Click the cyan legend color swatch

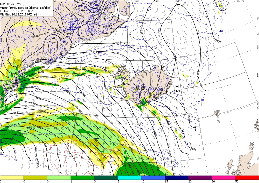tap(129, 178)
